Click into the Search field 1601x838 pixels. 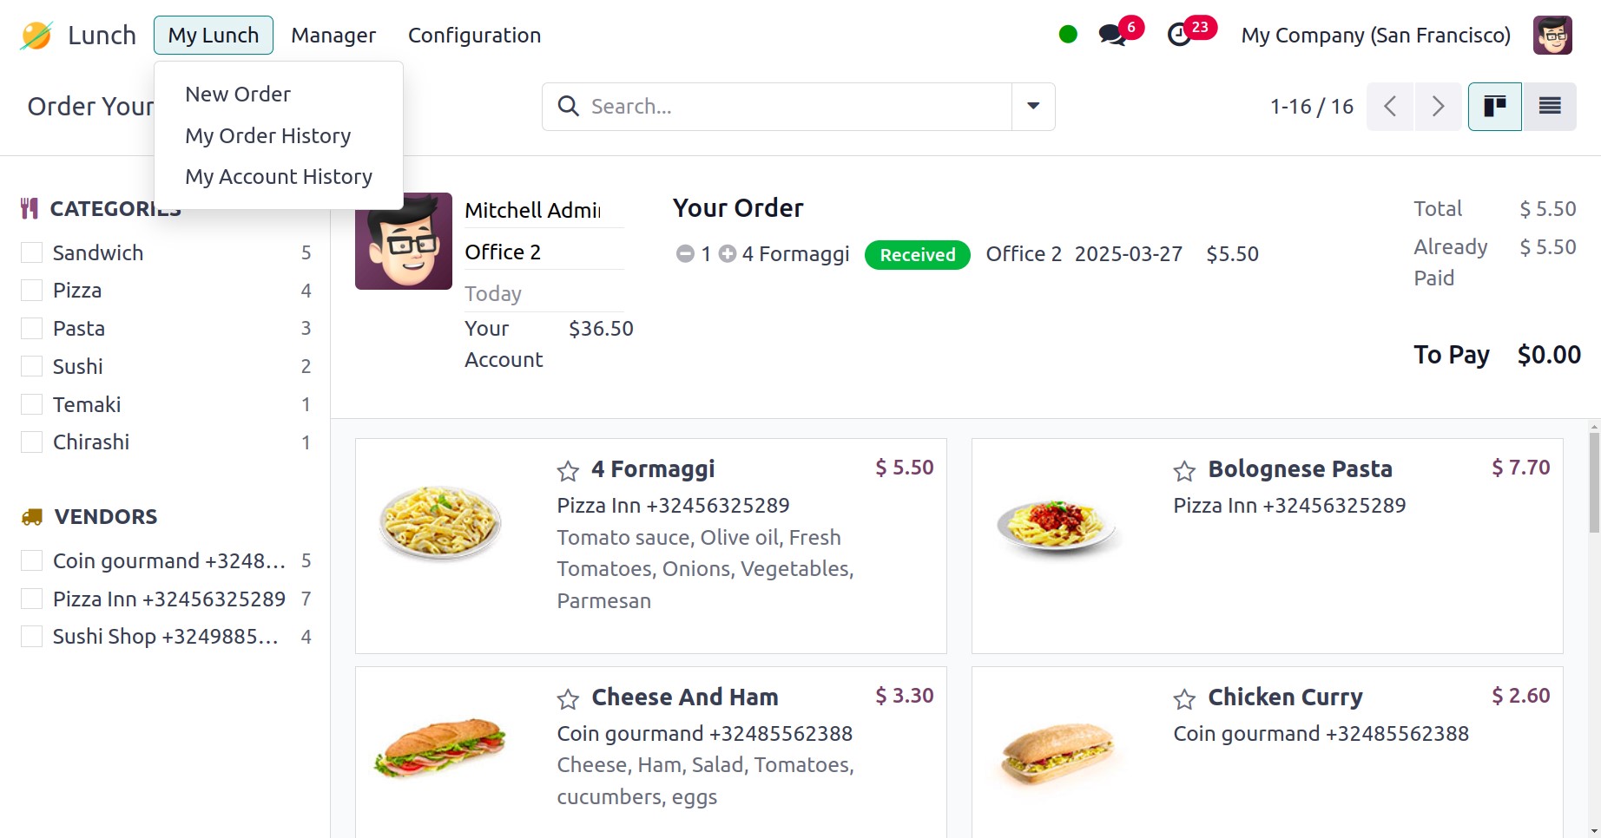[x=781, y=107]
